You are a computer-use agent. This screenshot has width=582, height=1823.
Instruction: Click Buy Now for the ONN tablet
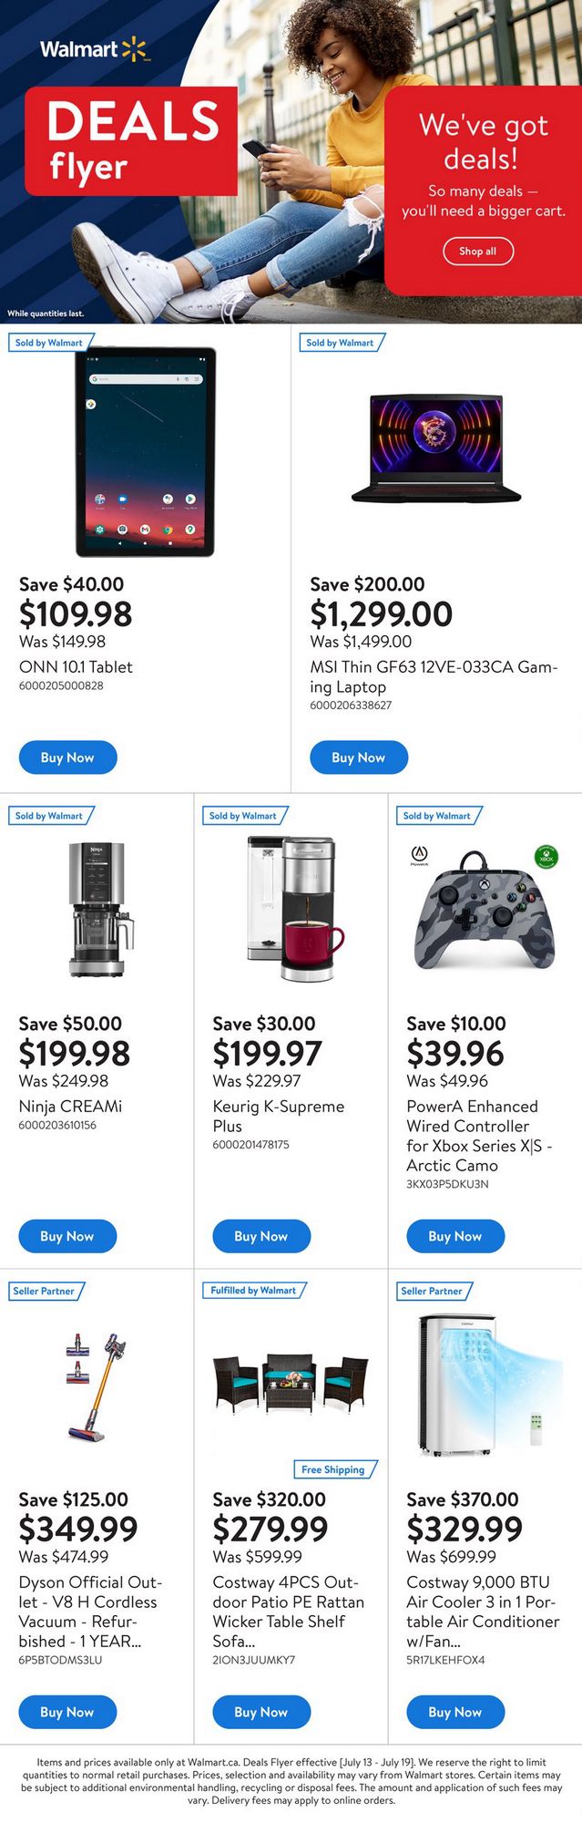[x=67, y=757]
